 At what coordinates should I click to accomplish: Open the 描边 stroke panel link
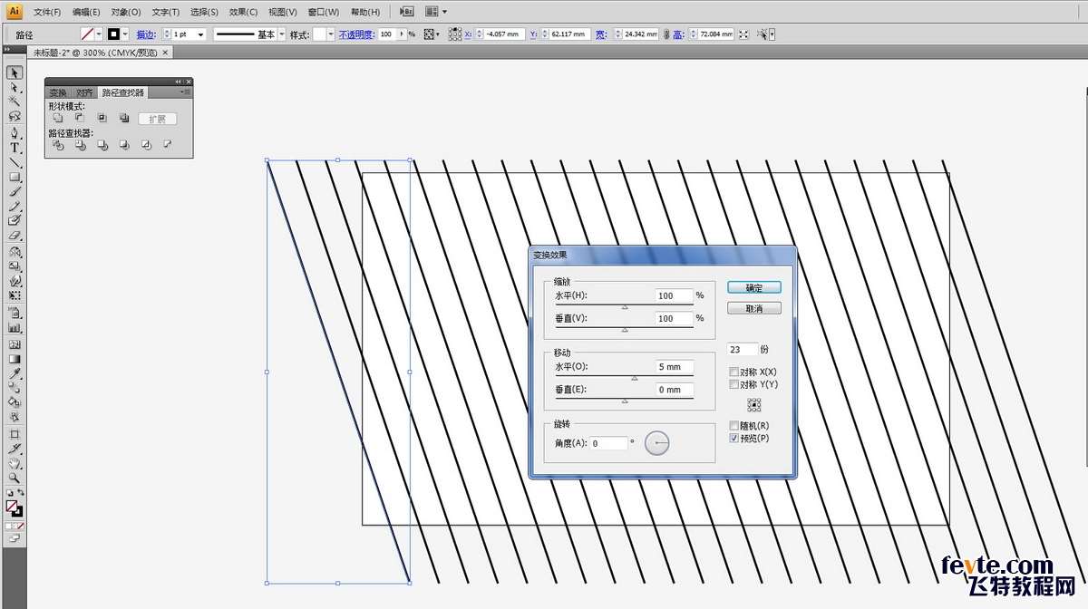tap(146, 34)
